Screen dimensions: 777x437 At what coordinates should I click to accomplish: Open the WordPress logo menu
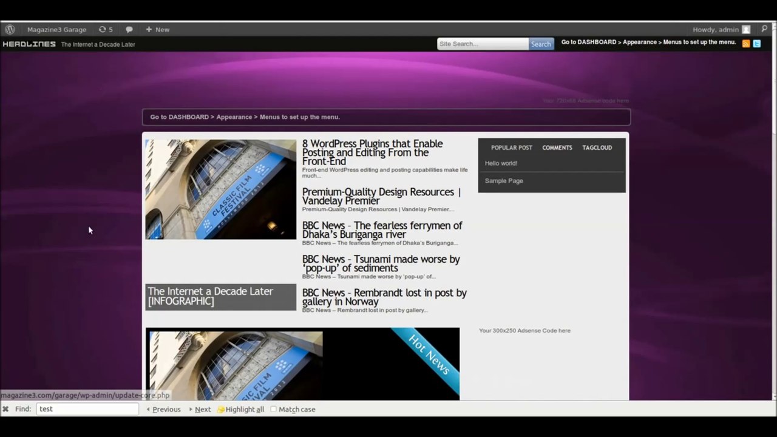pos(10,29)
